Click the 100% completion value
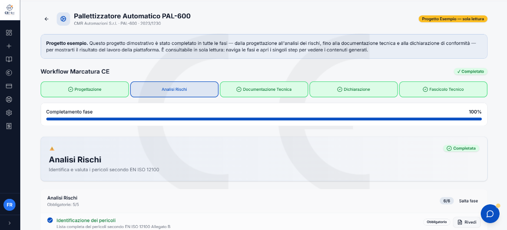 pos(475,112)
